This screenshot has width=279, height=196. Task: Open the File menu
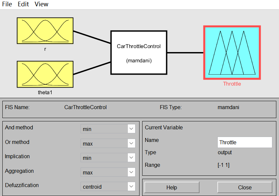[7, 4]
